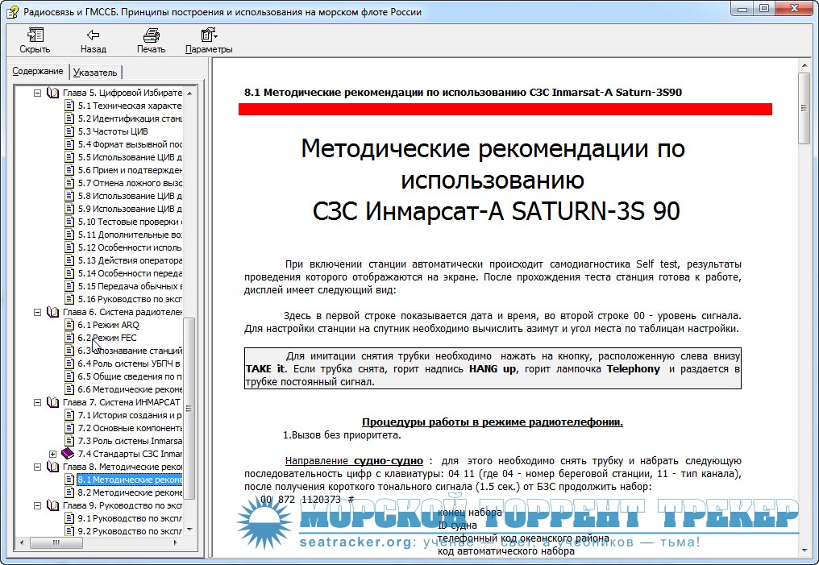This screenshot has height=565, width=819.
Task: Click the Глава 5 open book icon
Action: tap(52, 93)
